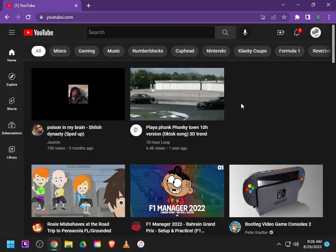Open taskbar clock showing 9:26 AM
Image resolution: width=336 pixels, height=252 pixels.
pyautogui.click(x=312, y=244)
